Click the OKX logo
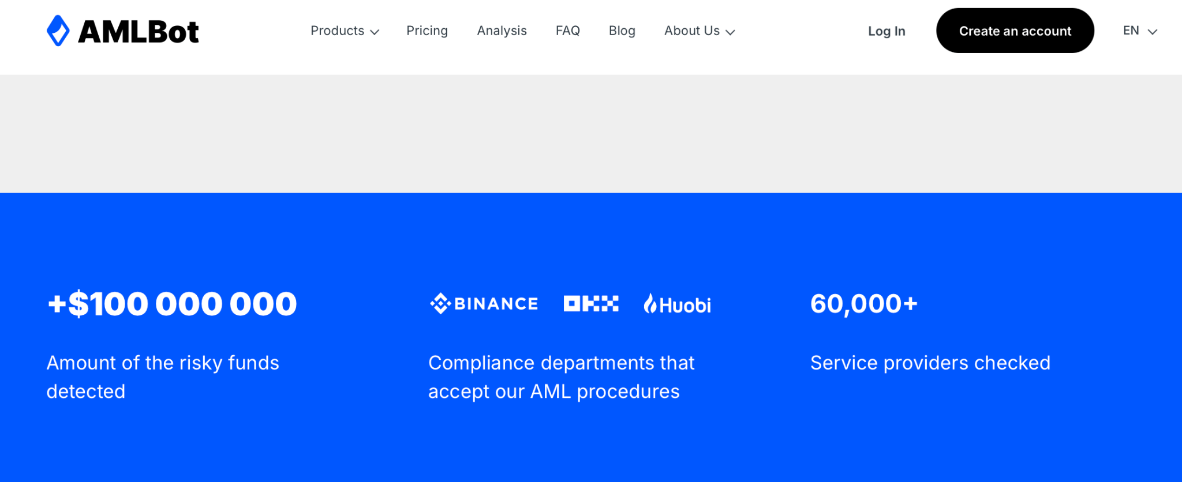This screenshot has height=482, width=1182. [591, 304]
